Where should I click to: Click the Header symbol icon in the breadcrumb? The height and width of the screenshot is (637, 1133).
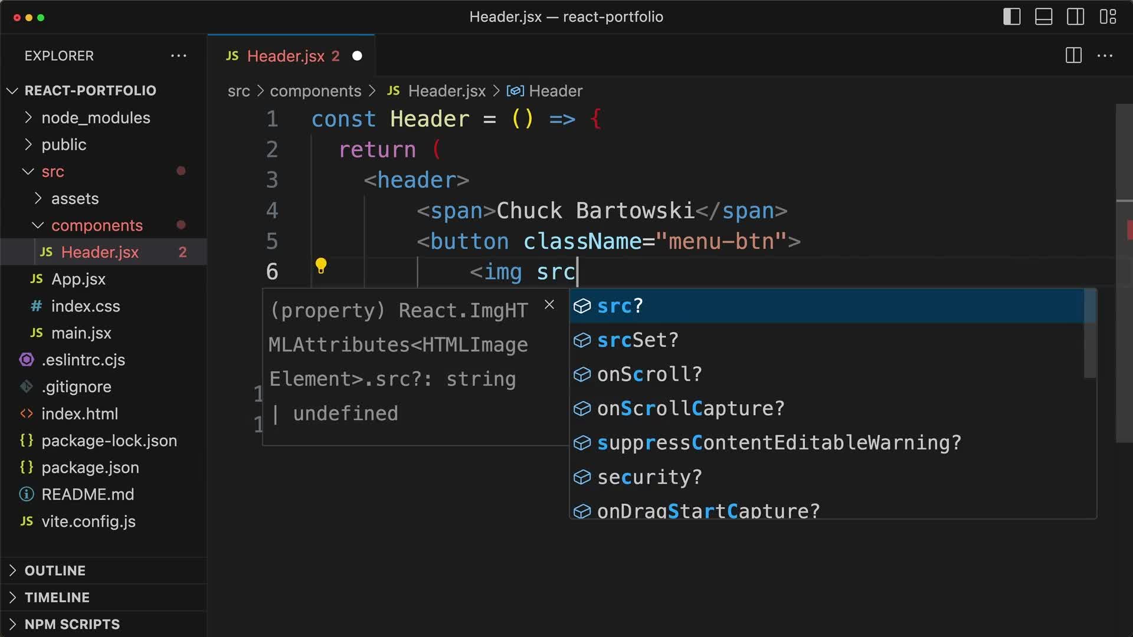click(x=516, y=91)
